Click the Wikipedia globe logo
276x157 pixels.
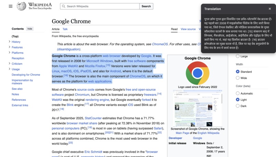[21, 6]
